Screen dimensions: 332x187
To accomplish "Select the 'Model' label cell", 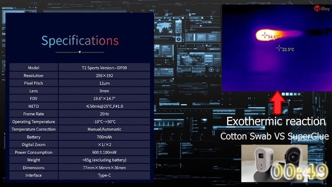I will click(x=33, y=68).
